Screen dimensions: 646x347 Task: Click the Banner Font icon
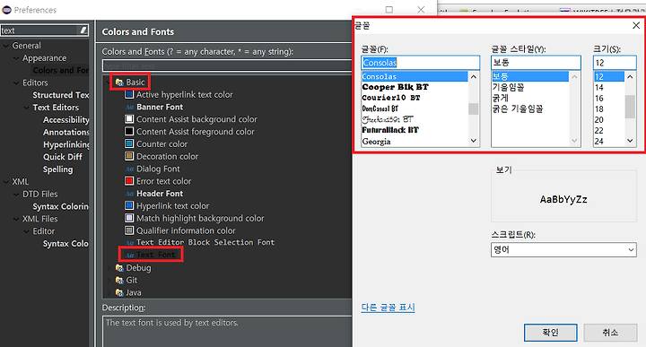click(129, 107)
